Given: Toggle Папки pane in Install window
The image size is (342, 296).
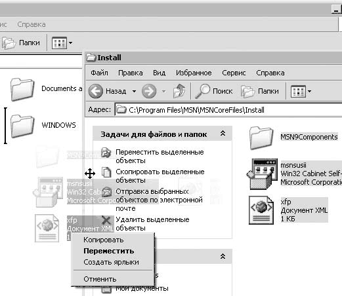Looking at the screenshot, I should click(260, 91).
